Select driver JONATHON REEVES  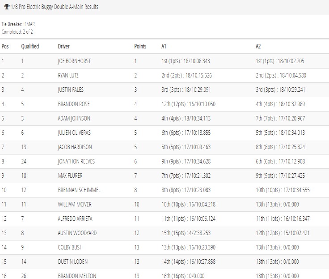[76, 161]
